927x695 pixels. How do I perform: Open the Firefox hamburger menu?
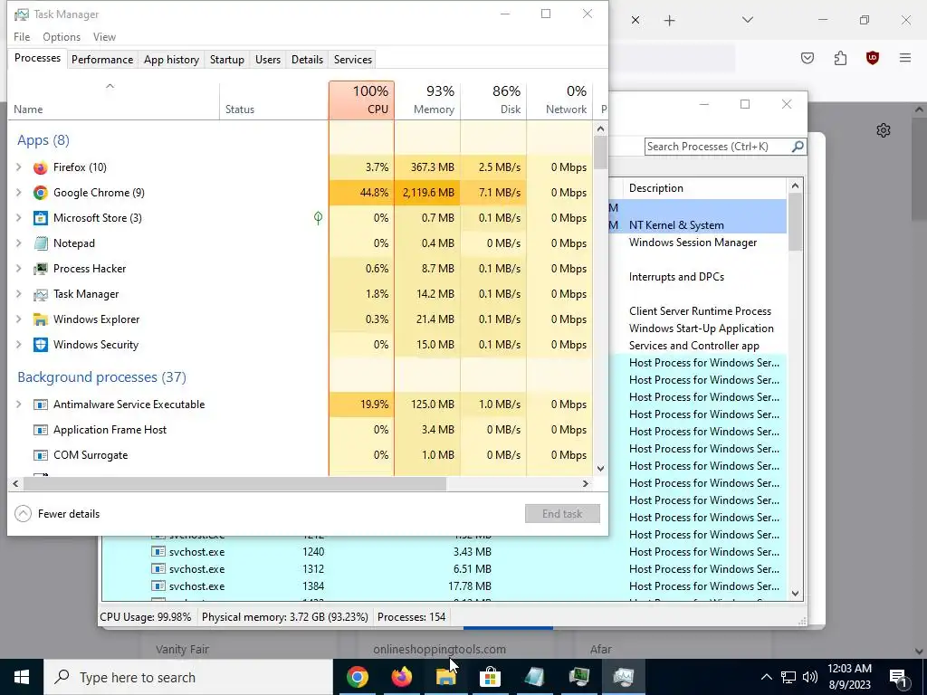(x=905, y=58)
